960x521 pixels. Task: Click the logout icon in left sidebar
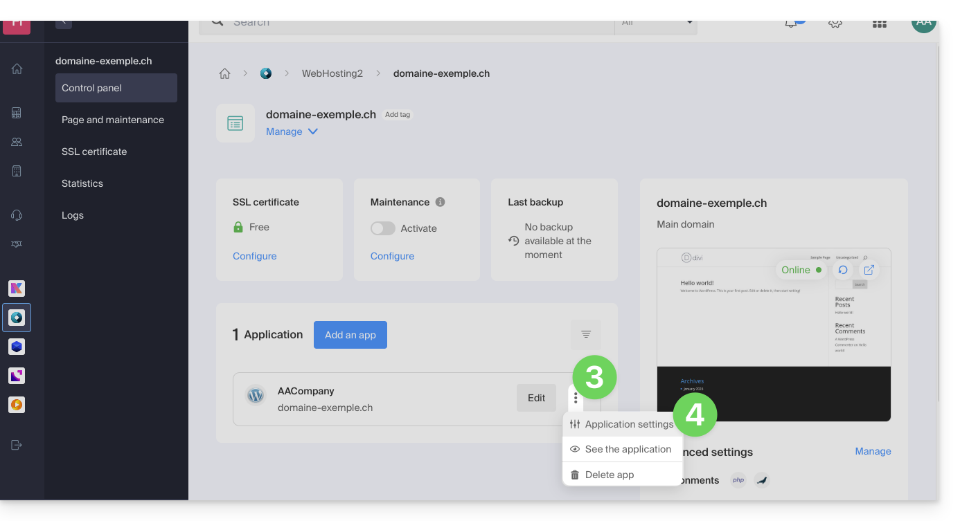17,445
